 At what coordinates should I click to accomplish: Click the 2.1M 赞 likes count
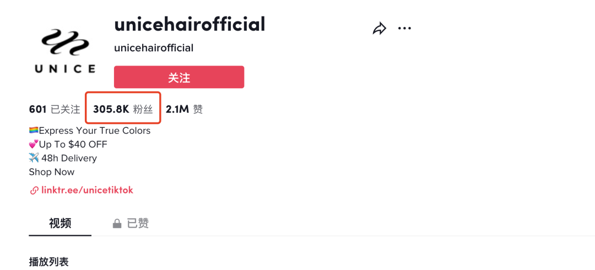(x=184, y=109)
